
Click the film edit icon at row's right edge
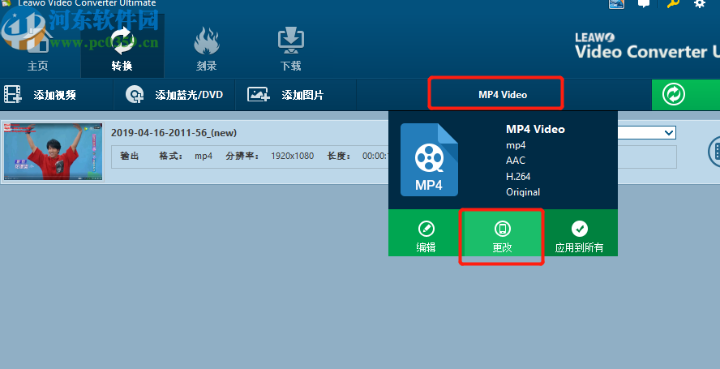coord(714,151)
